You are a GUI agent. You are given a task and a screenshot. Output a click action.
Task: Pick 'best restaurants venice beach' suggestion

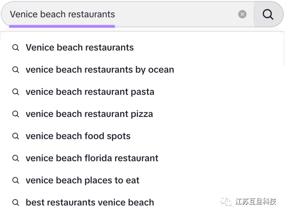(x=90, y=202)
